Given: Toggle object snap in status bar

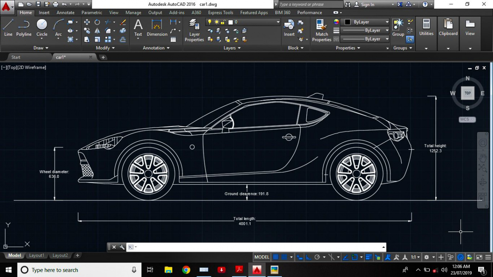Looking at the screenshot, I should pyautogui.click(x=354, y=257).
